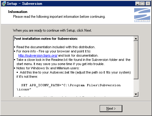Click the 'Setup - Subversion' title bar text
This screenshot has width=152, height=116.
point(24,4)
